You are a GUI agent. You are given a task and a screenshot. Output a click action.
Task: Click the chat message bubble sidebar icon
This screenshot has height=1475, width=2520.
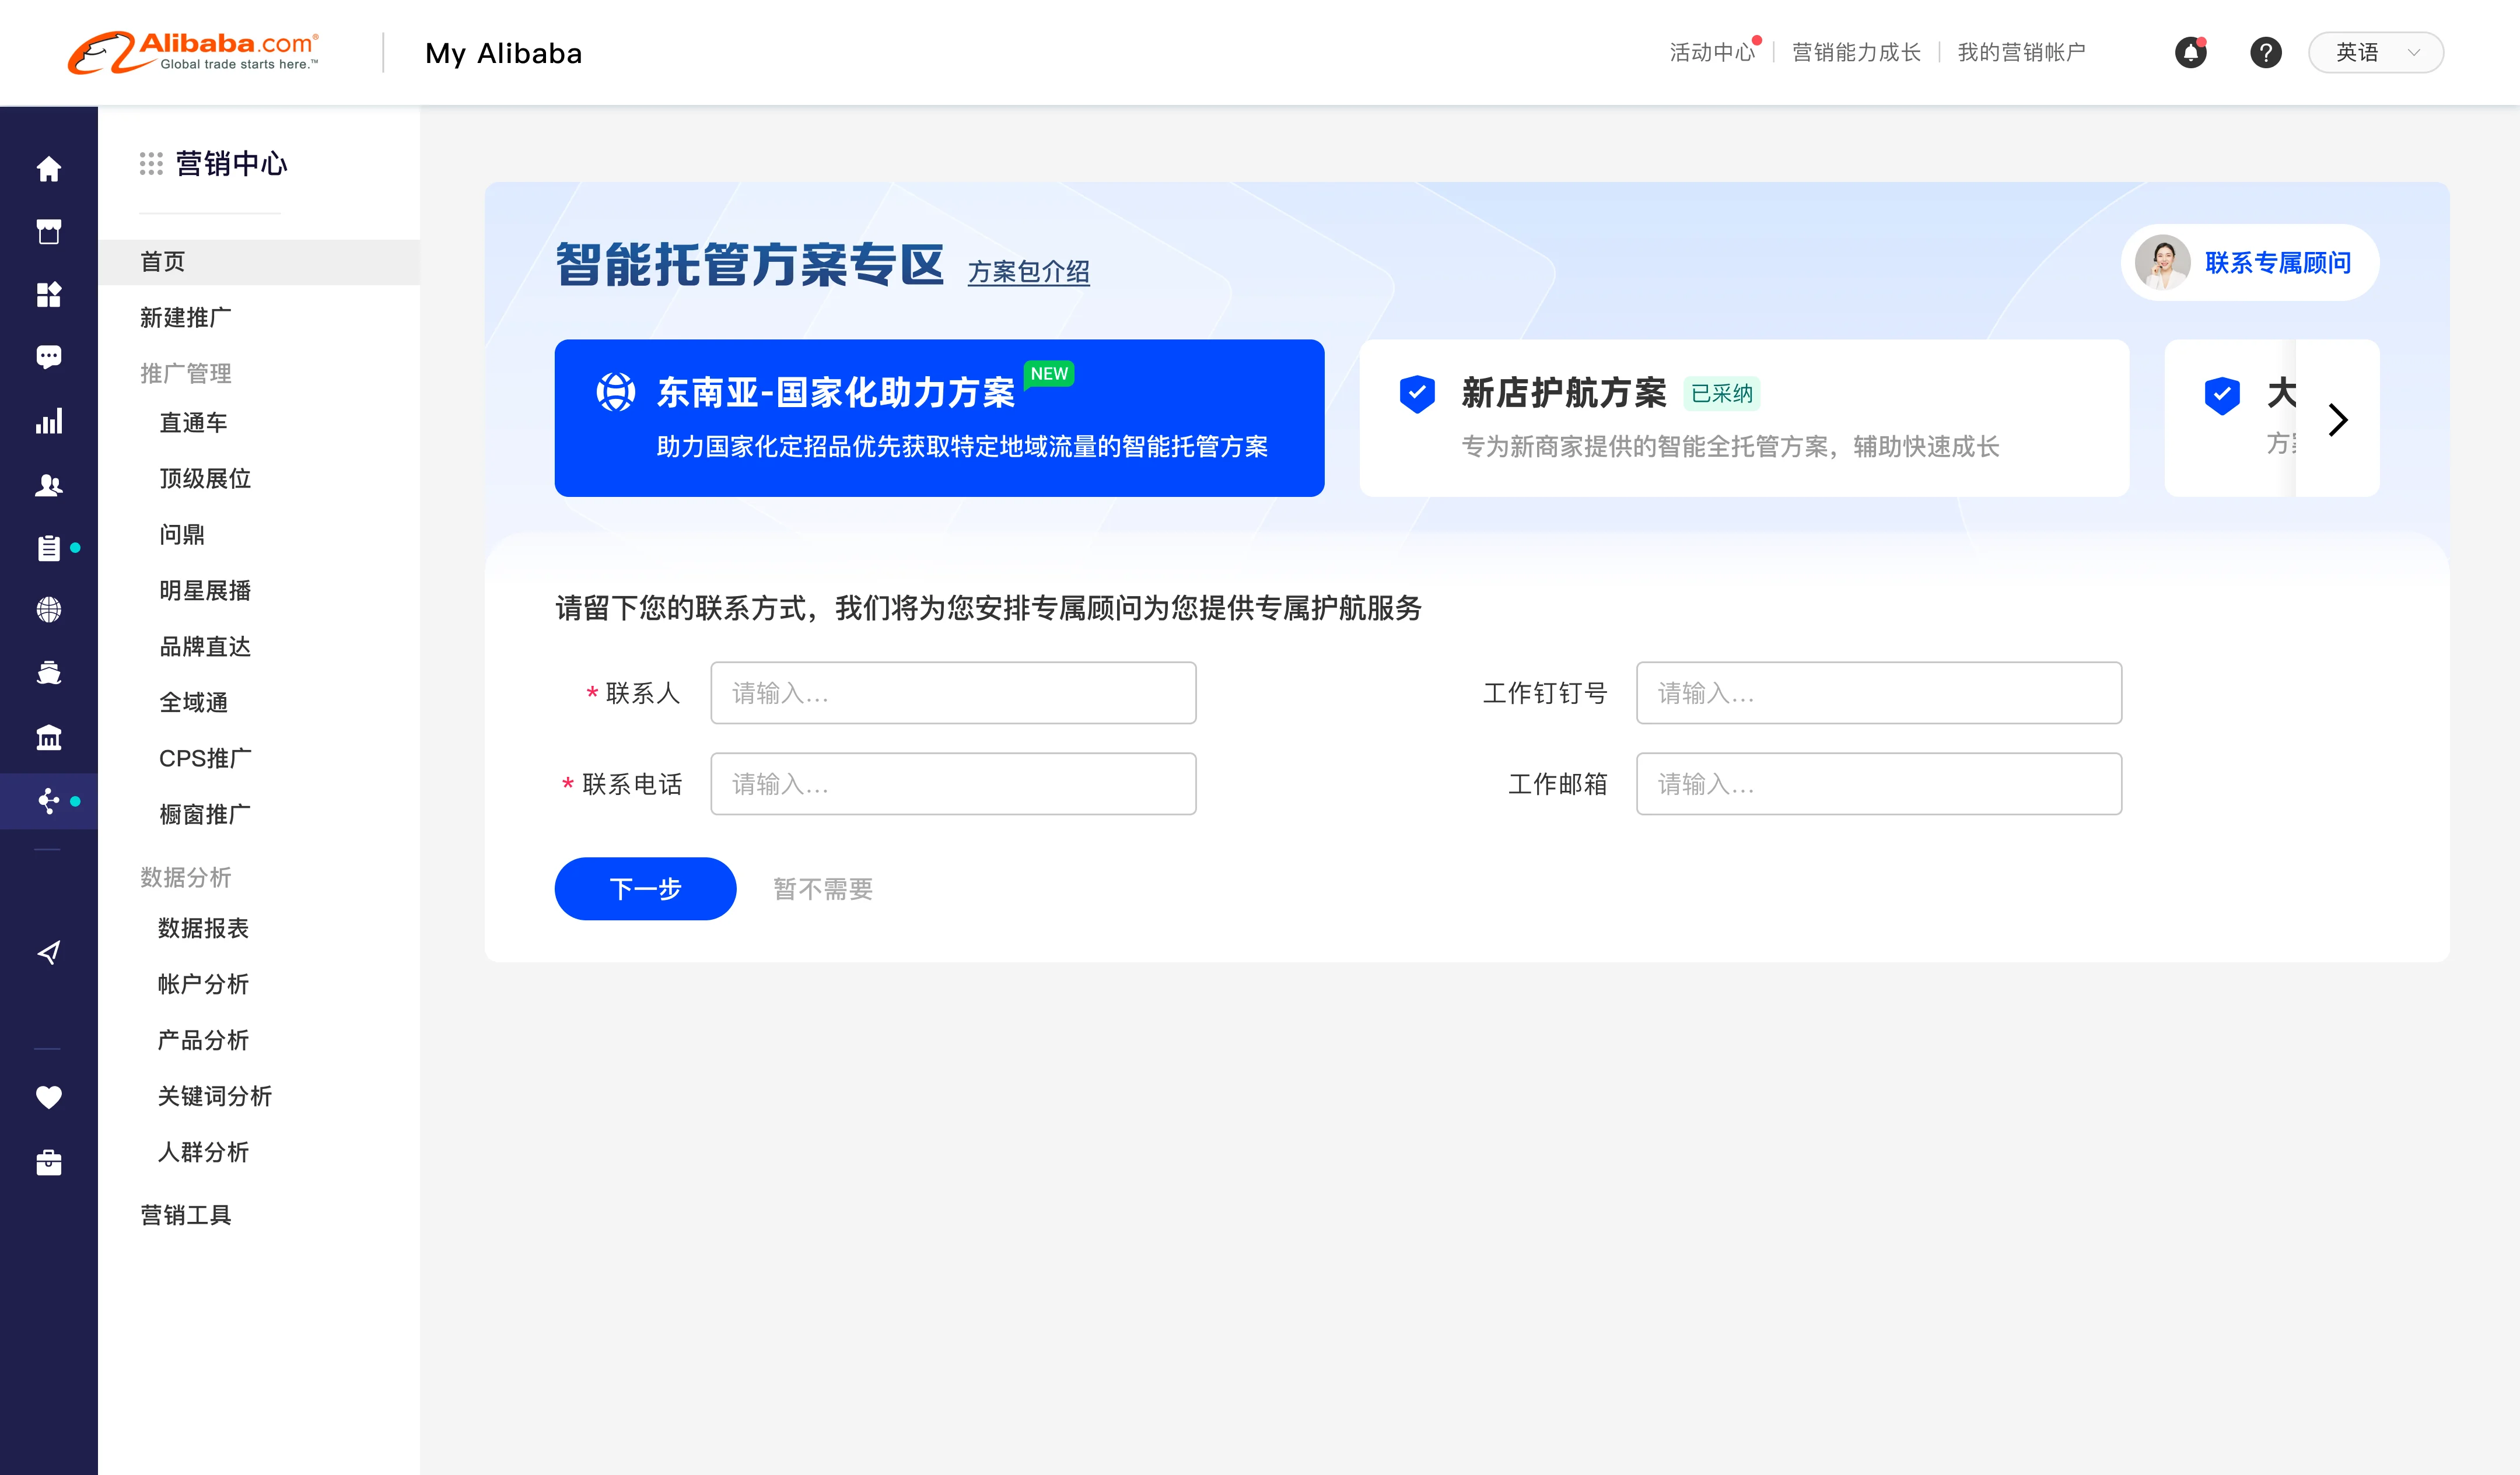tap(48, 357)
